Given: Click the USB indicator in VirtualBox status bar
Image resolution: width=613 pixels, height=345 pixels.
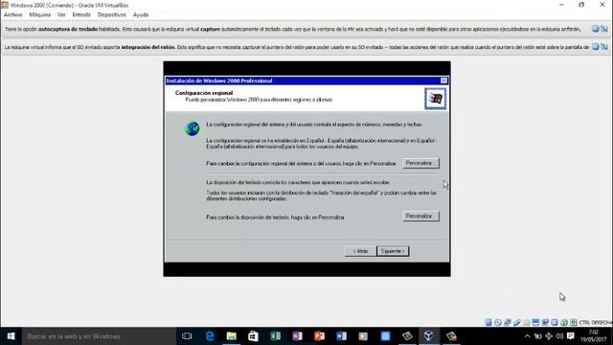Looking at the screenshot, I should coord(517,322).
